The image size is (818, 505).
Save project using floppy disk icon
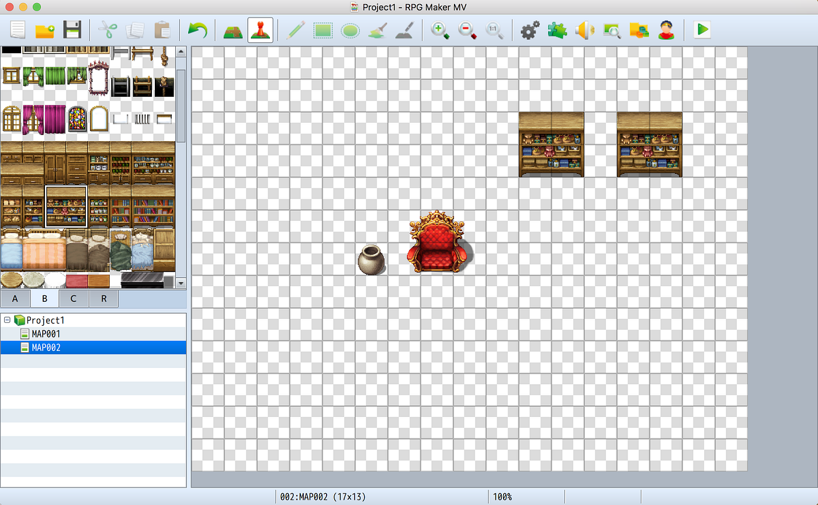72,30
